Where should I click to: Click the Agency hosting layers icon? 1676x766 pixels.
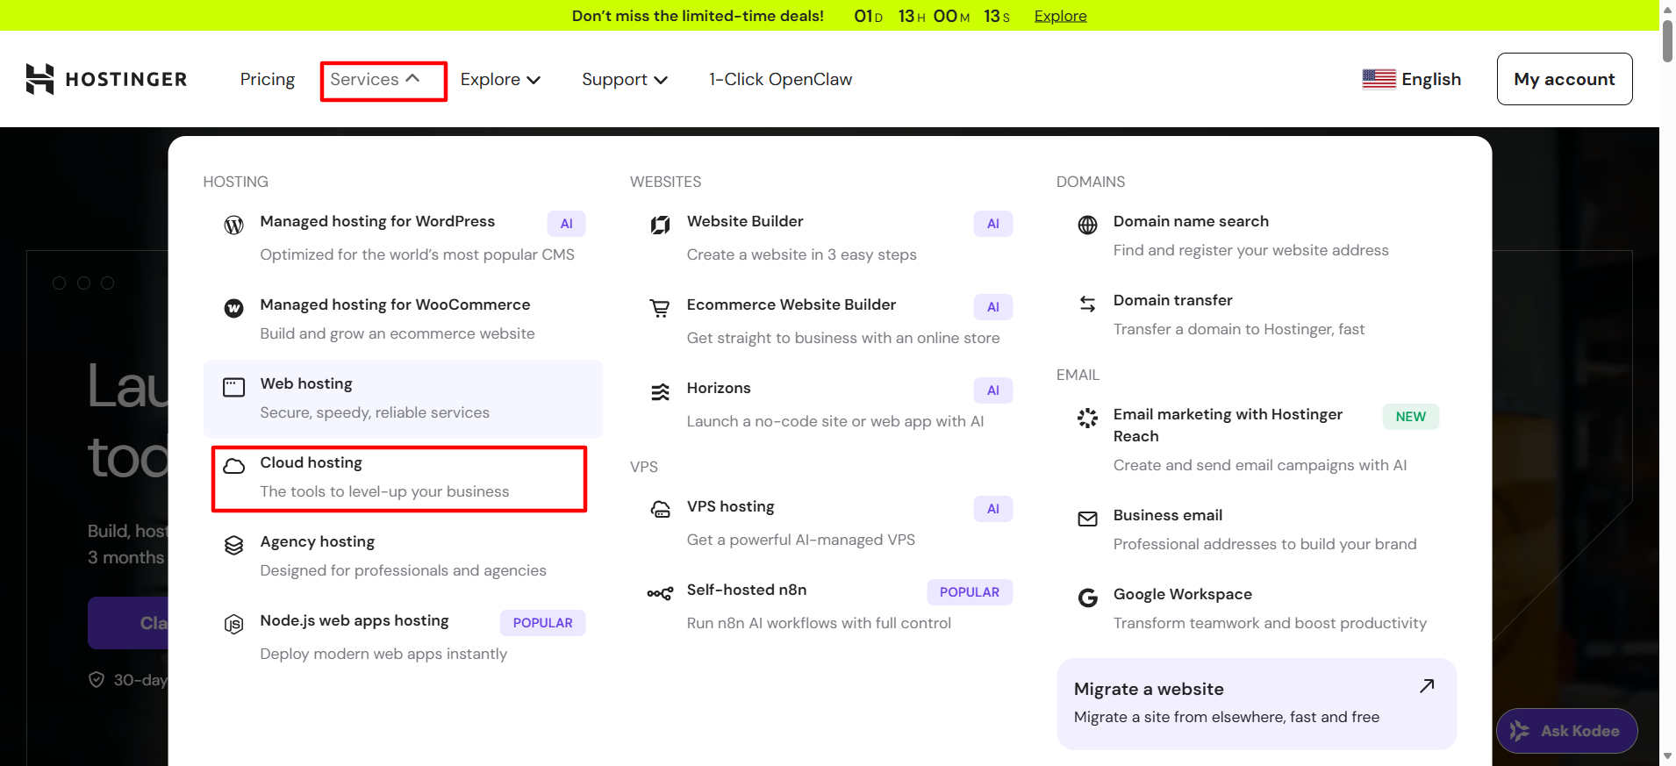[233, 546]
